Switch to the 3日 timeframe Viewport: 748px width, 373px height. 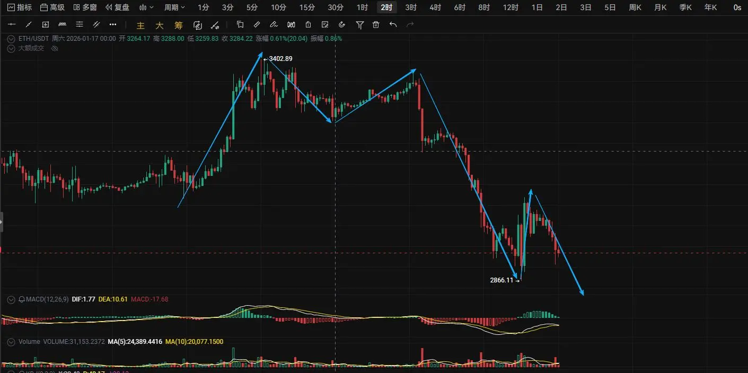(x=586, y=7)
